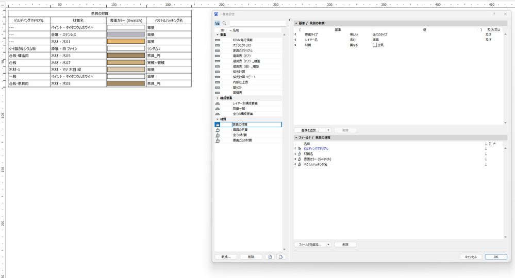Collapse the 材質 group in scheme list

pyautogui.click(x=218, y=119)
